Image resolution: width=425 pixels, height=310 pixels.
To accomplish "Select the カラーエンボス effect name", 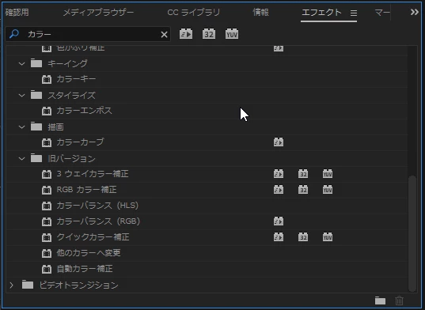I will coord(85,111).
